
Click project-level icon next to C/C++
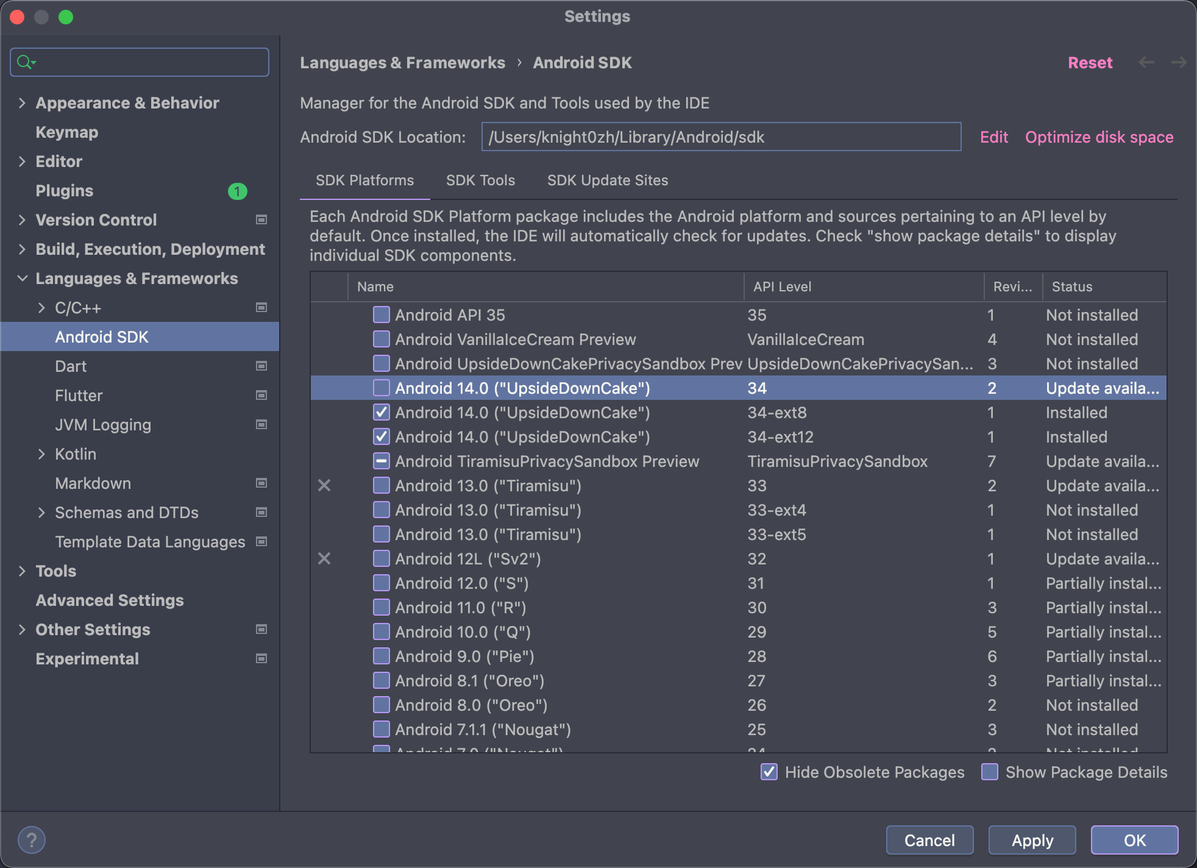tap(261, 307)
